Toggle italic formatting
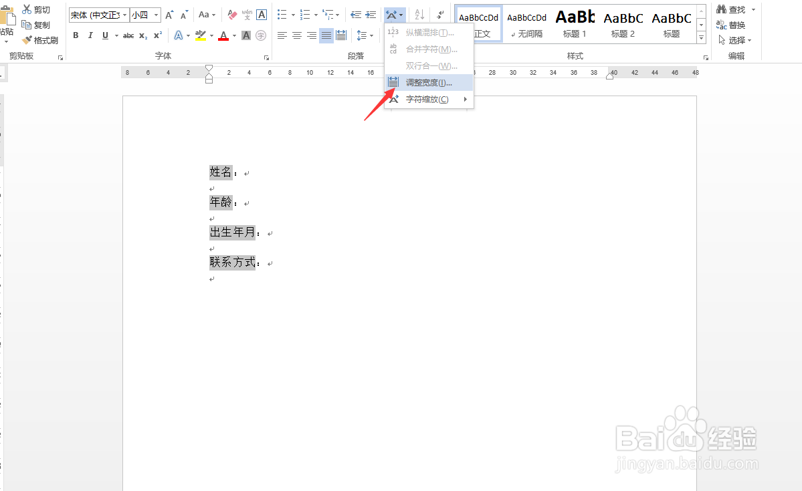The image size is (802, 491). (x=90, y=35)
